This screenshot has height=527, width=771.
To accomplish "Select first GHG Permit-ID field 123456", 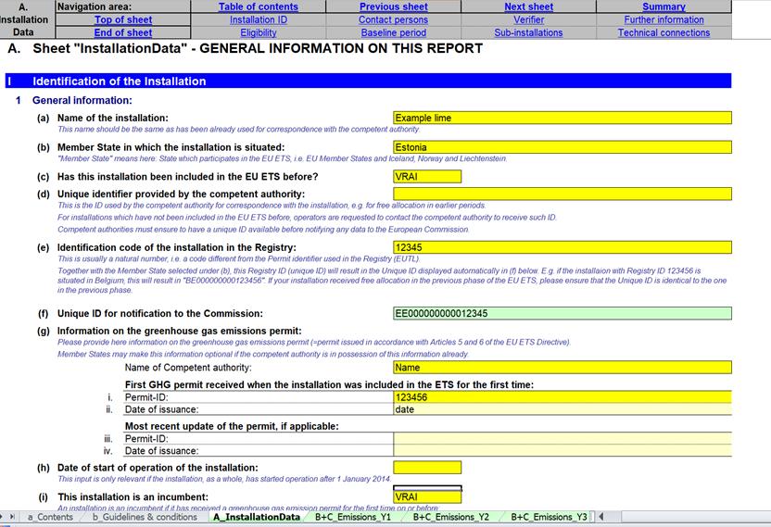I will 562,397.
